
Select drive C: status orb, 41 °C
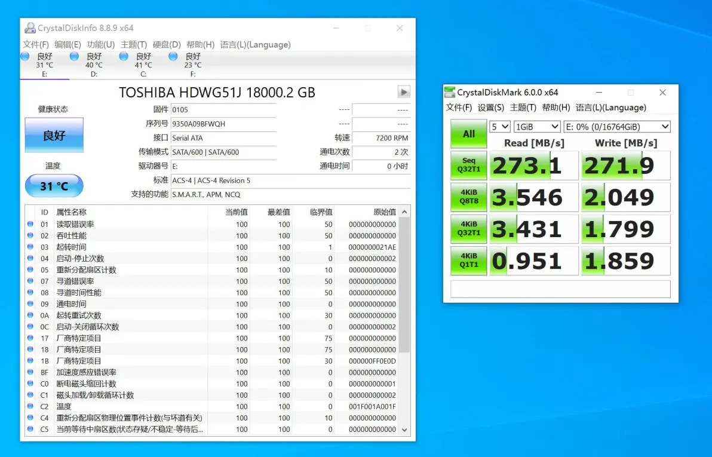(124, 56)
